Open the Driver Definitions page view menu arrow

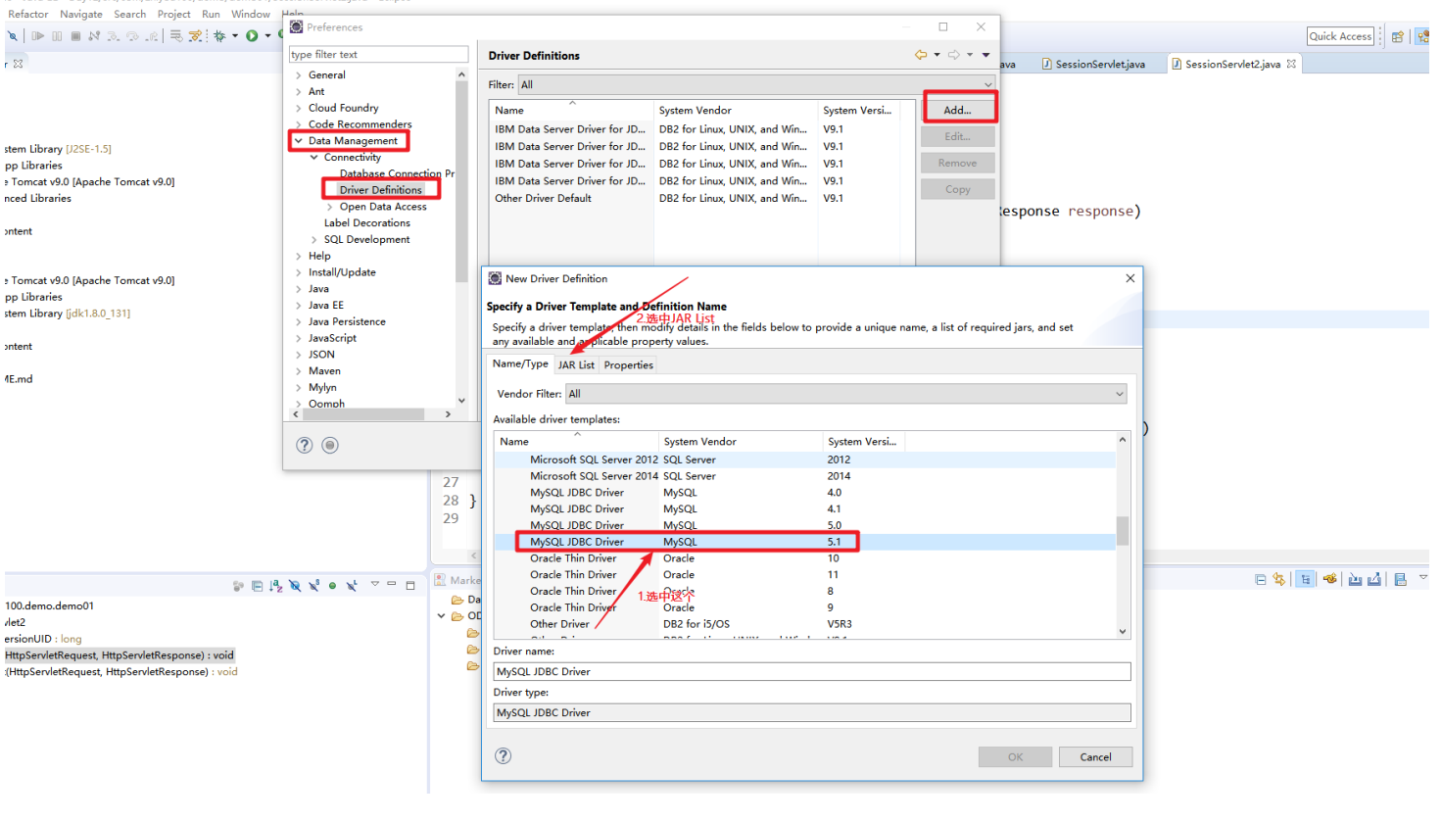point(985,55)
